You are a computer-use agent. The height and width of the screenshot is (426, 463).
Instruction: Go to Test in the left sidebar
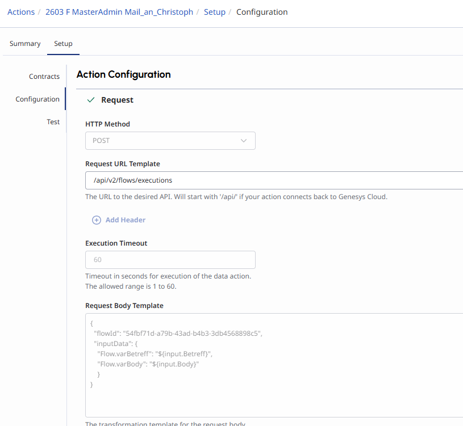tap(53, 122)
